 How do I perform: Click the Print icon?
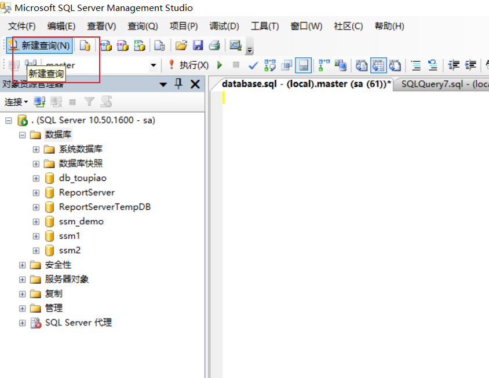point(214,46)
